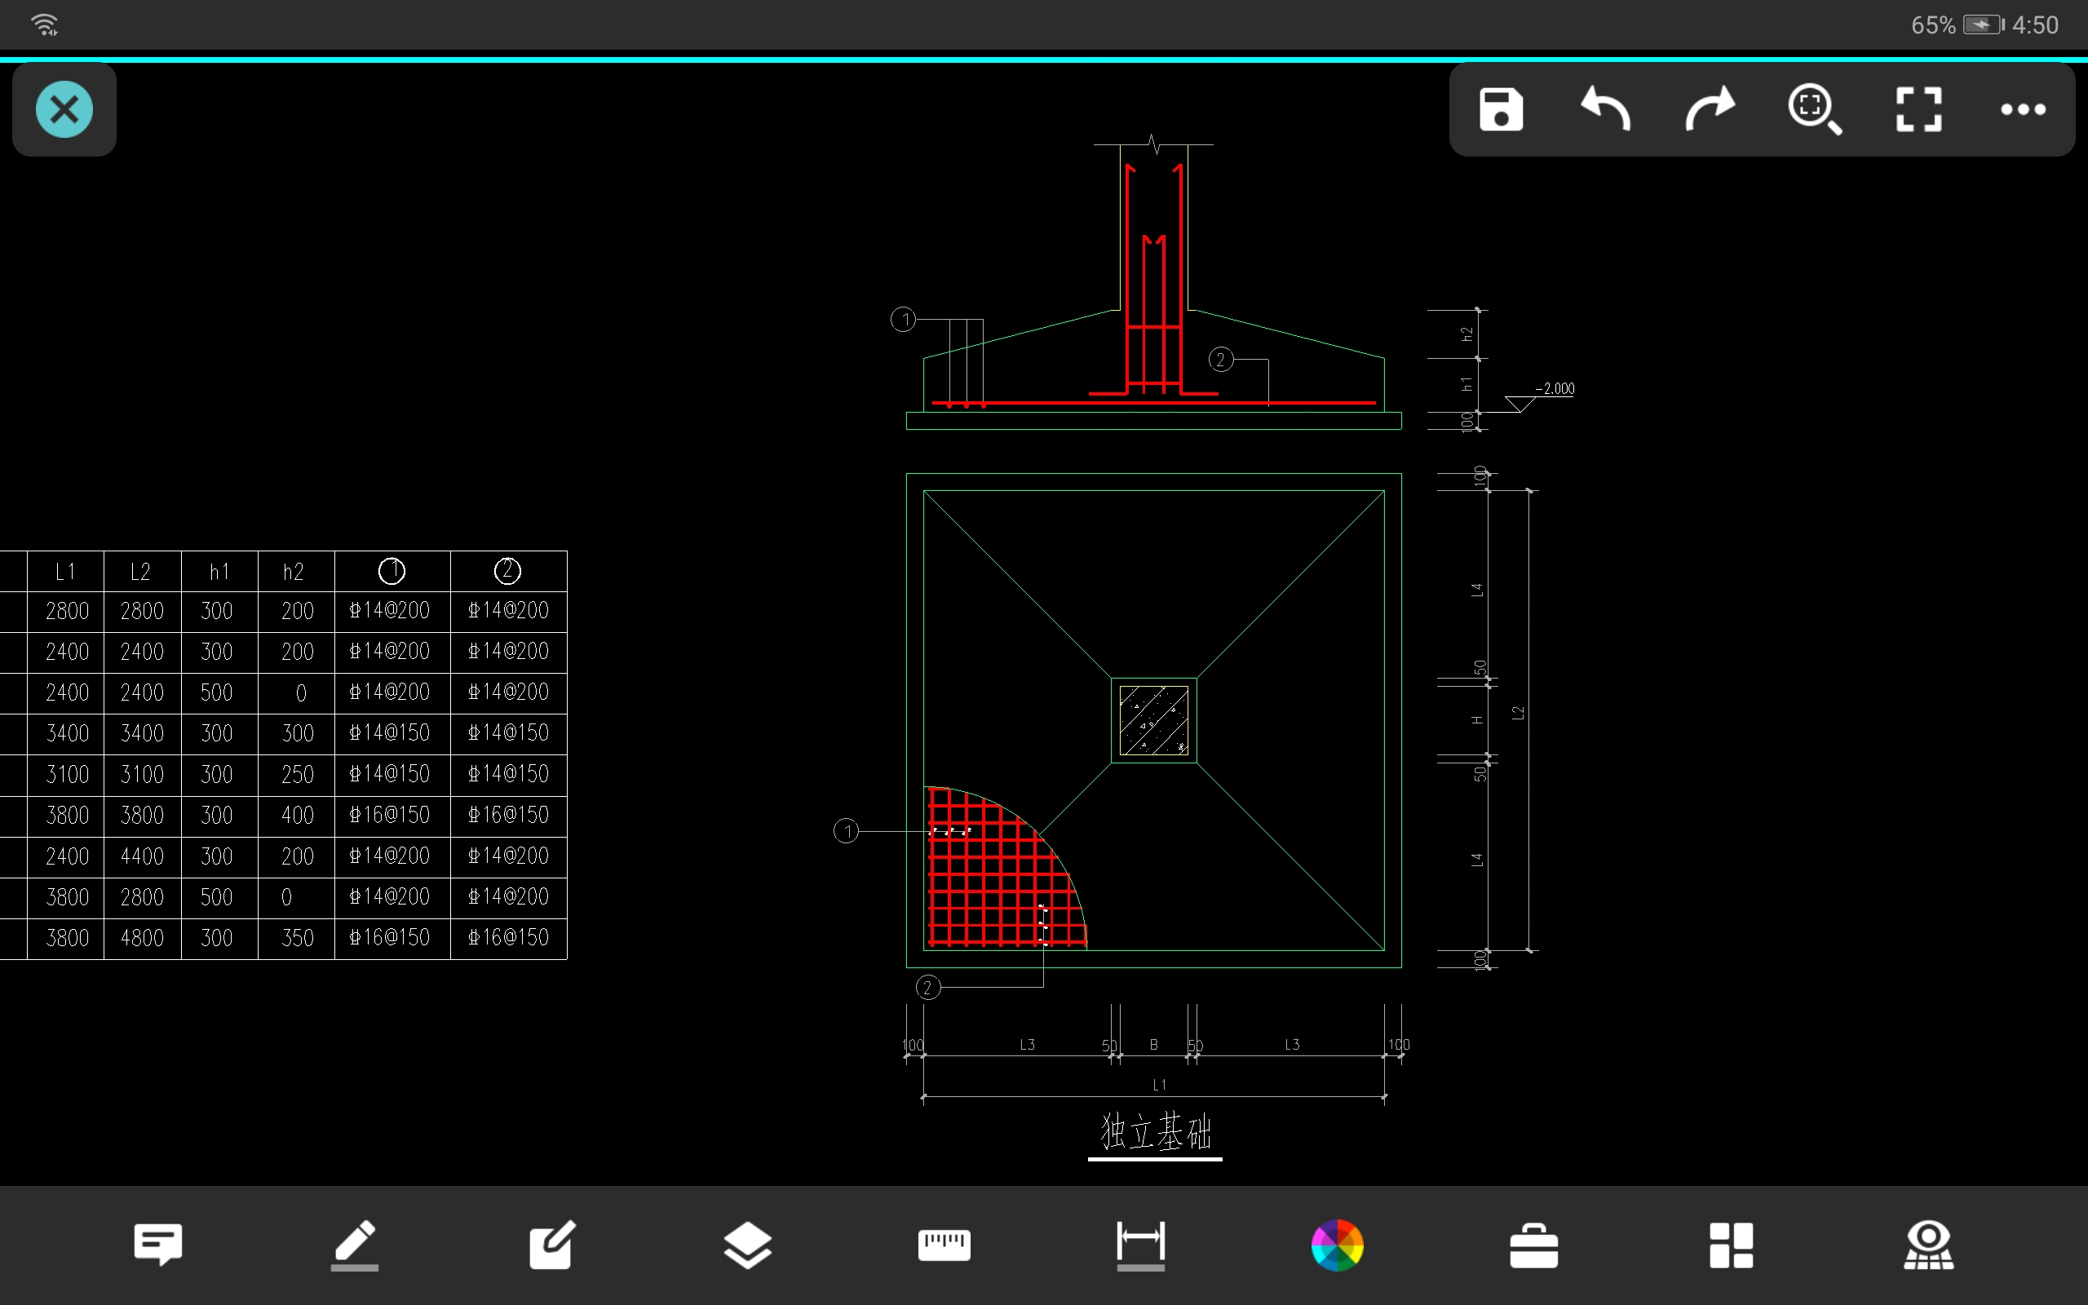
Task: Select the 独立基础 drawing title
Action: [x=1155, y=1131]
